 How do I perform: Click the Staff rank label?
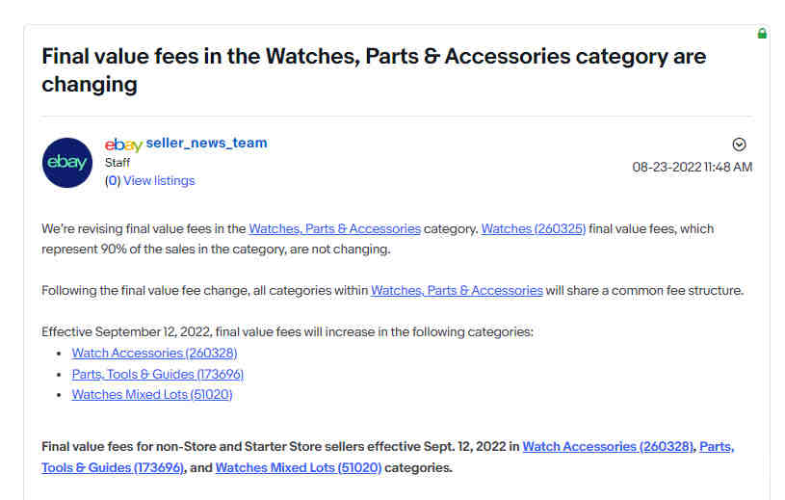[118, 163]
